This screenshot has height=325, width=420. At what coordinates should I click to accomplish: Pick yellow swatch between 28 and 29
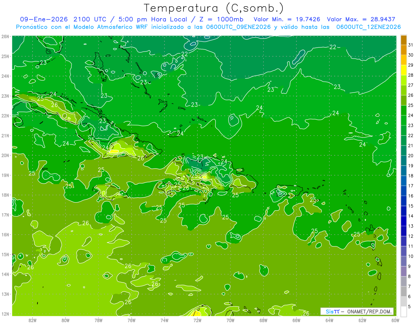pyautogui.click(x=404, y=70)
